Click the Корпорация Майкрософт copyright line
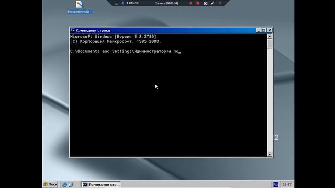Image resolution: width=335 pixels, height=188 pixels. point(116,41)
